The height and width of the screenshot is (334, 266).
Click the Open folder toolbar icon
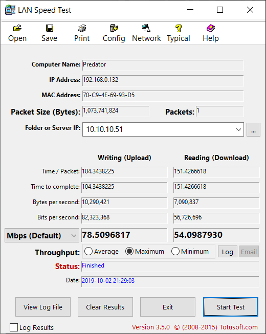tap(17, 28)
